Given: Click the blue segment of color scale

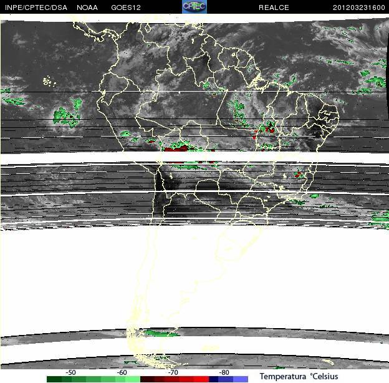Looking at the screenshot, I should pos(229,379).
